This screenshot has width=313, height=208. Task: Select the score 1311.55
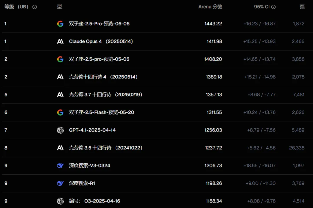(x=214, y=112)
